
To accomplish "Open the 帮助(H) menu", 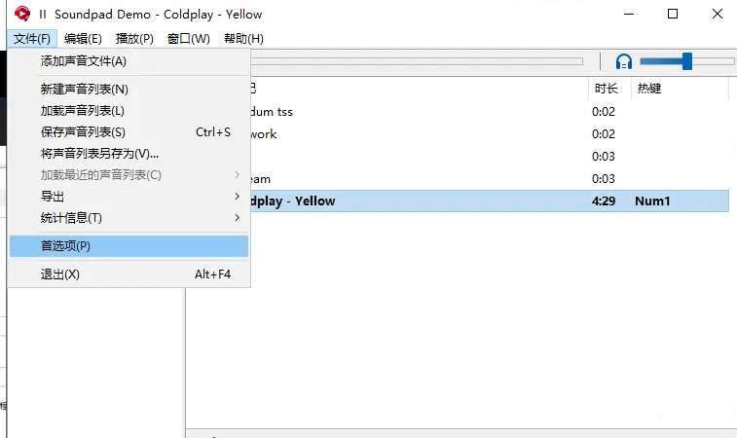I will pos(243,39).
